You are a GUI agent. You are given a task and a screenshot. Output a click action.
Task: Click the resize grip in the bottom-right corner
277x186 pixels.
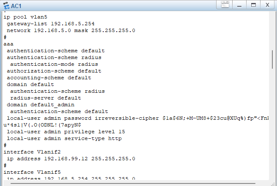tap(274, 183)
